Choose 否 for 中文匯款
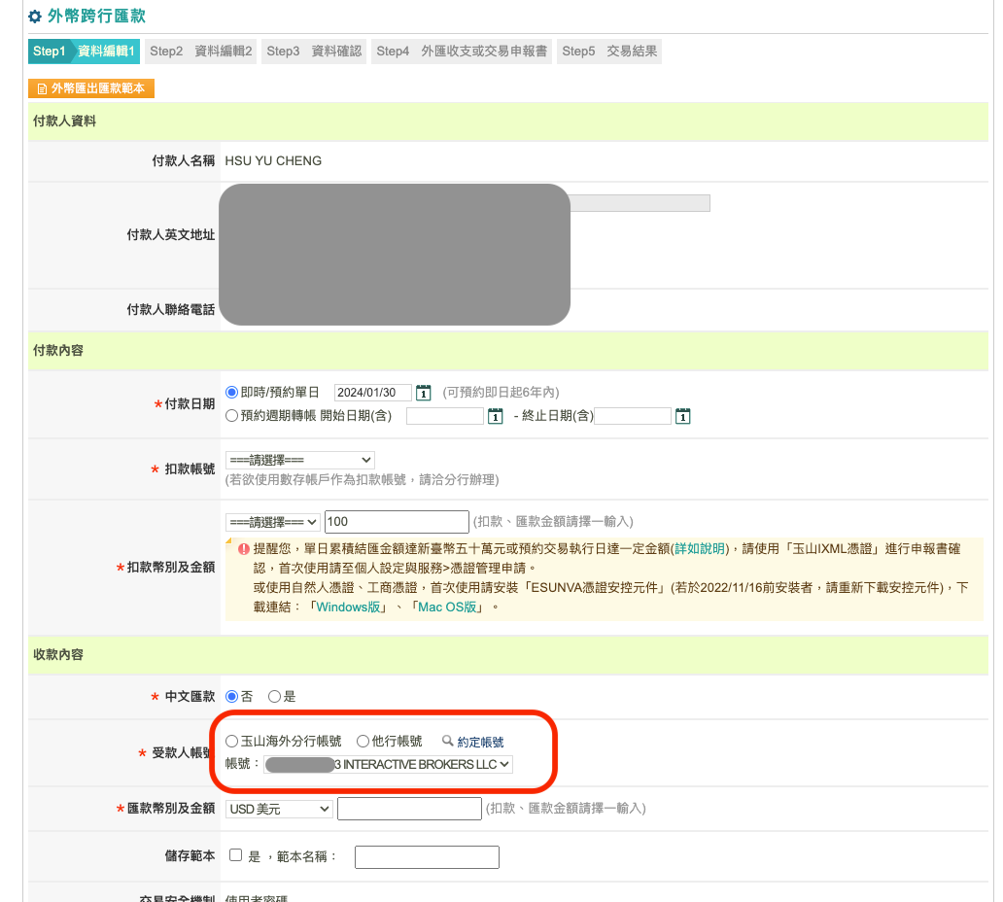Viewport: 1003px width, 902px height. (x=231, y=696)
